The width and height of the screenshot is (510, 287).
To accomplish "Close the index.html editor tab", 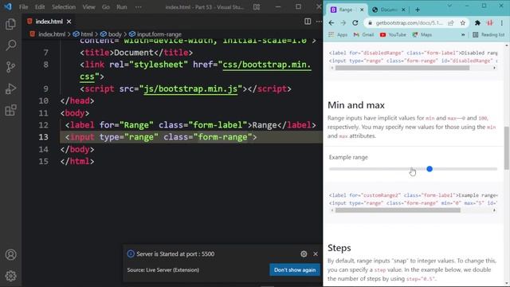I will point(69,22).
